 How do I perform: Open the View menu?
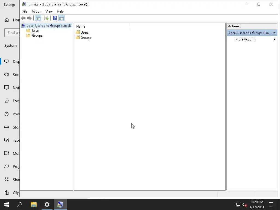pos(49,11)
